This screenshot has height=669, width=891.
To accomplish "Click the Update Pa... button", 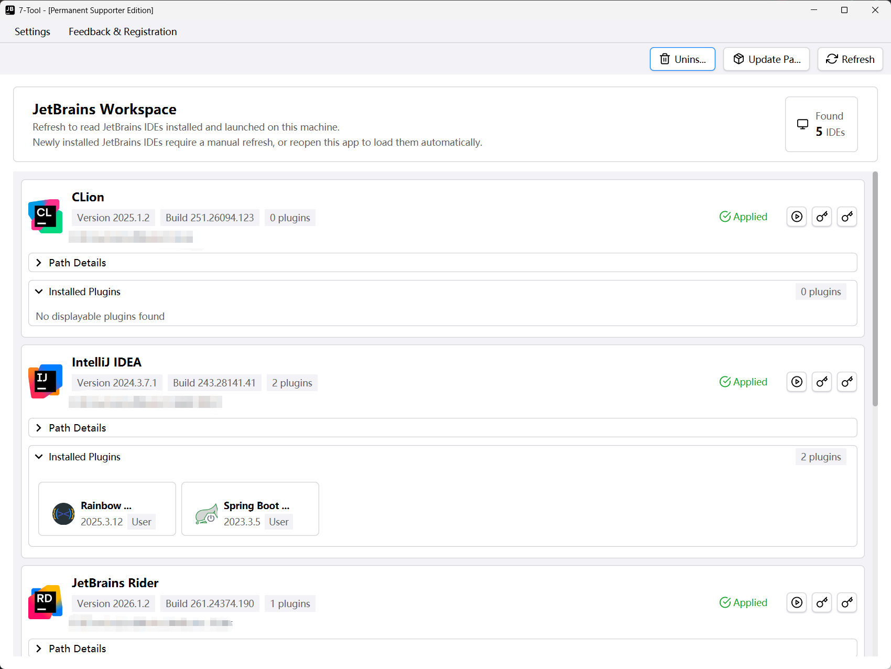I will pos(766,59).
